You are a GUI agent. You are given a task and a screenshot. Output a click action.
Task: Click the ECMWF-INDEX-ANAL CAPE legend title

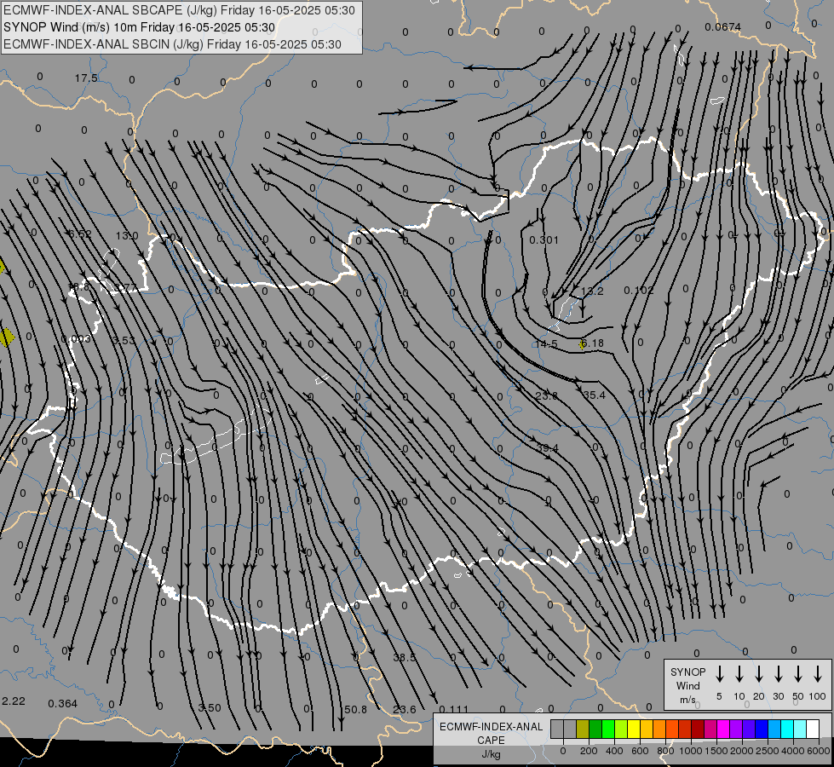click(x=491, y=734)
